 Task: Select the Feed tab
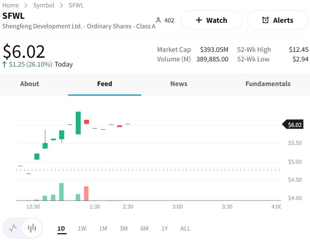(x=104, y=84)
